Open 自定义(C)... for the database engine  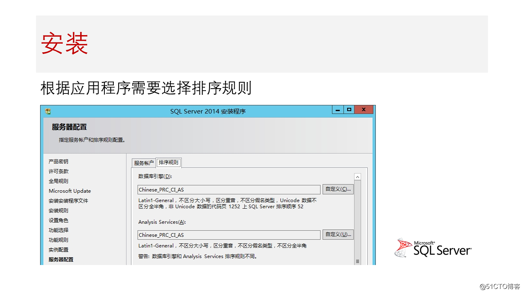coord(338,189)
